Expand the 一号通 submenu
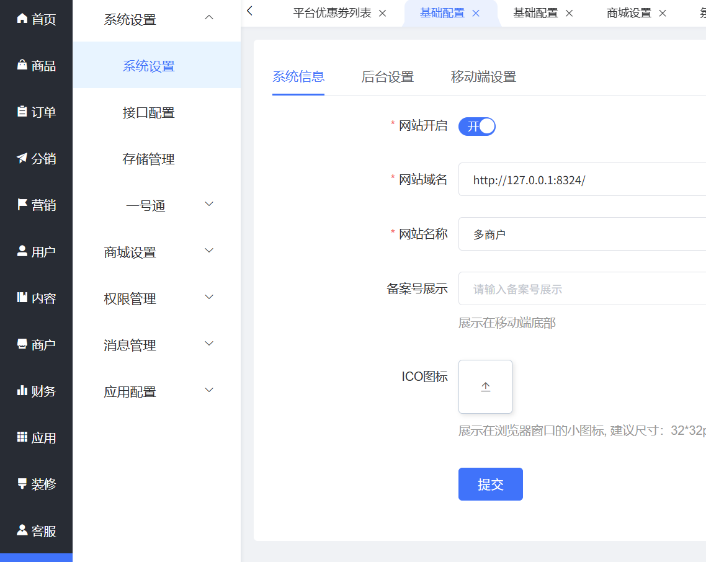706x562 pixels. pyautogui.click(x=209, y=204)
